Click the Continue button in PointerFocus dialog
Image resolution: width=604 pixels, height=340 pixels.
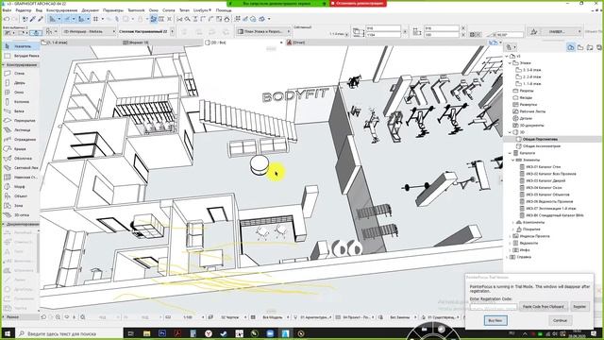560,320
